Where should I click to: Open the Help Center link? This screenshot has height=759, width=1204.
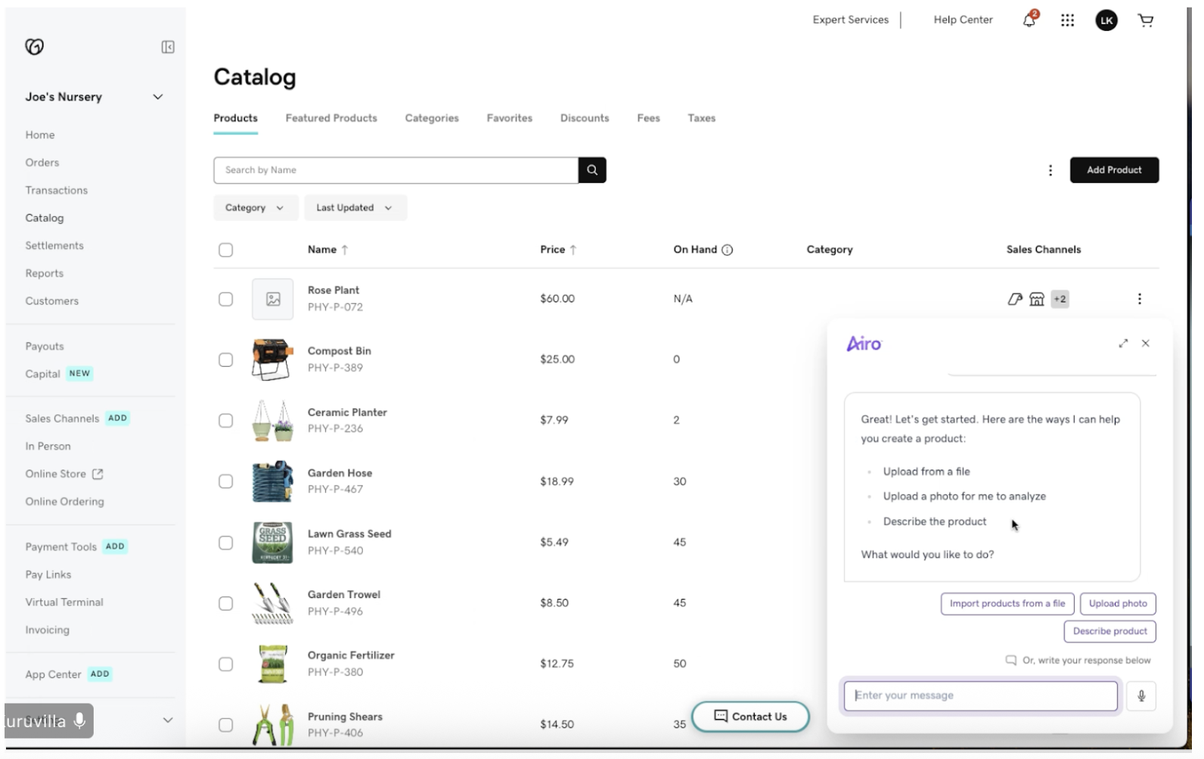pos(963,20)
